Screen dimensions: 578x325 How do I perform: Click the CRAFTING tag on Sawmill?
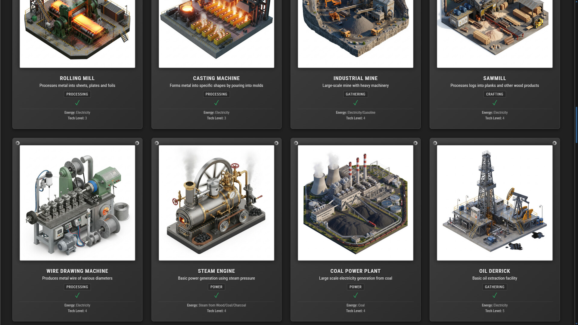[495, 94]
